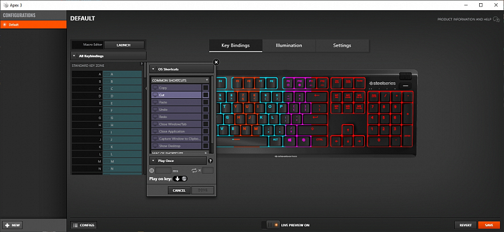The width and height of the screenshot is (504, 232).
Task: Select the play on key press arrow icon
Action: (177, 178)
